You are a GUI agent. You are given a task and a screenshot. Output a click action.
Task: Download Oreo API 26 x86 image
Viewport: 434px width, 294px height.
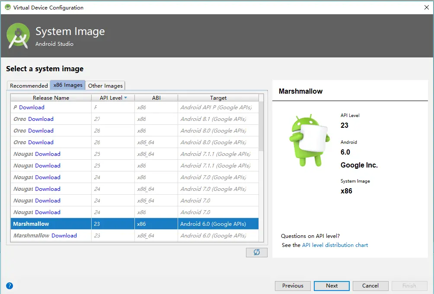point(41,130)
